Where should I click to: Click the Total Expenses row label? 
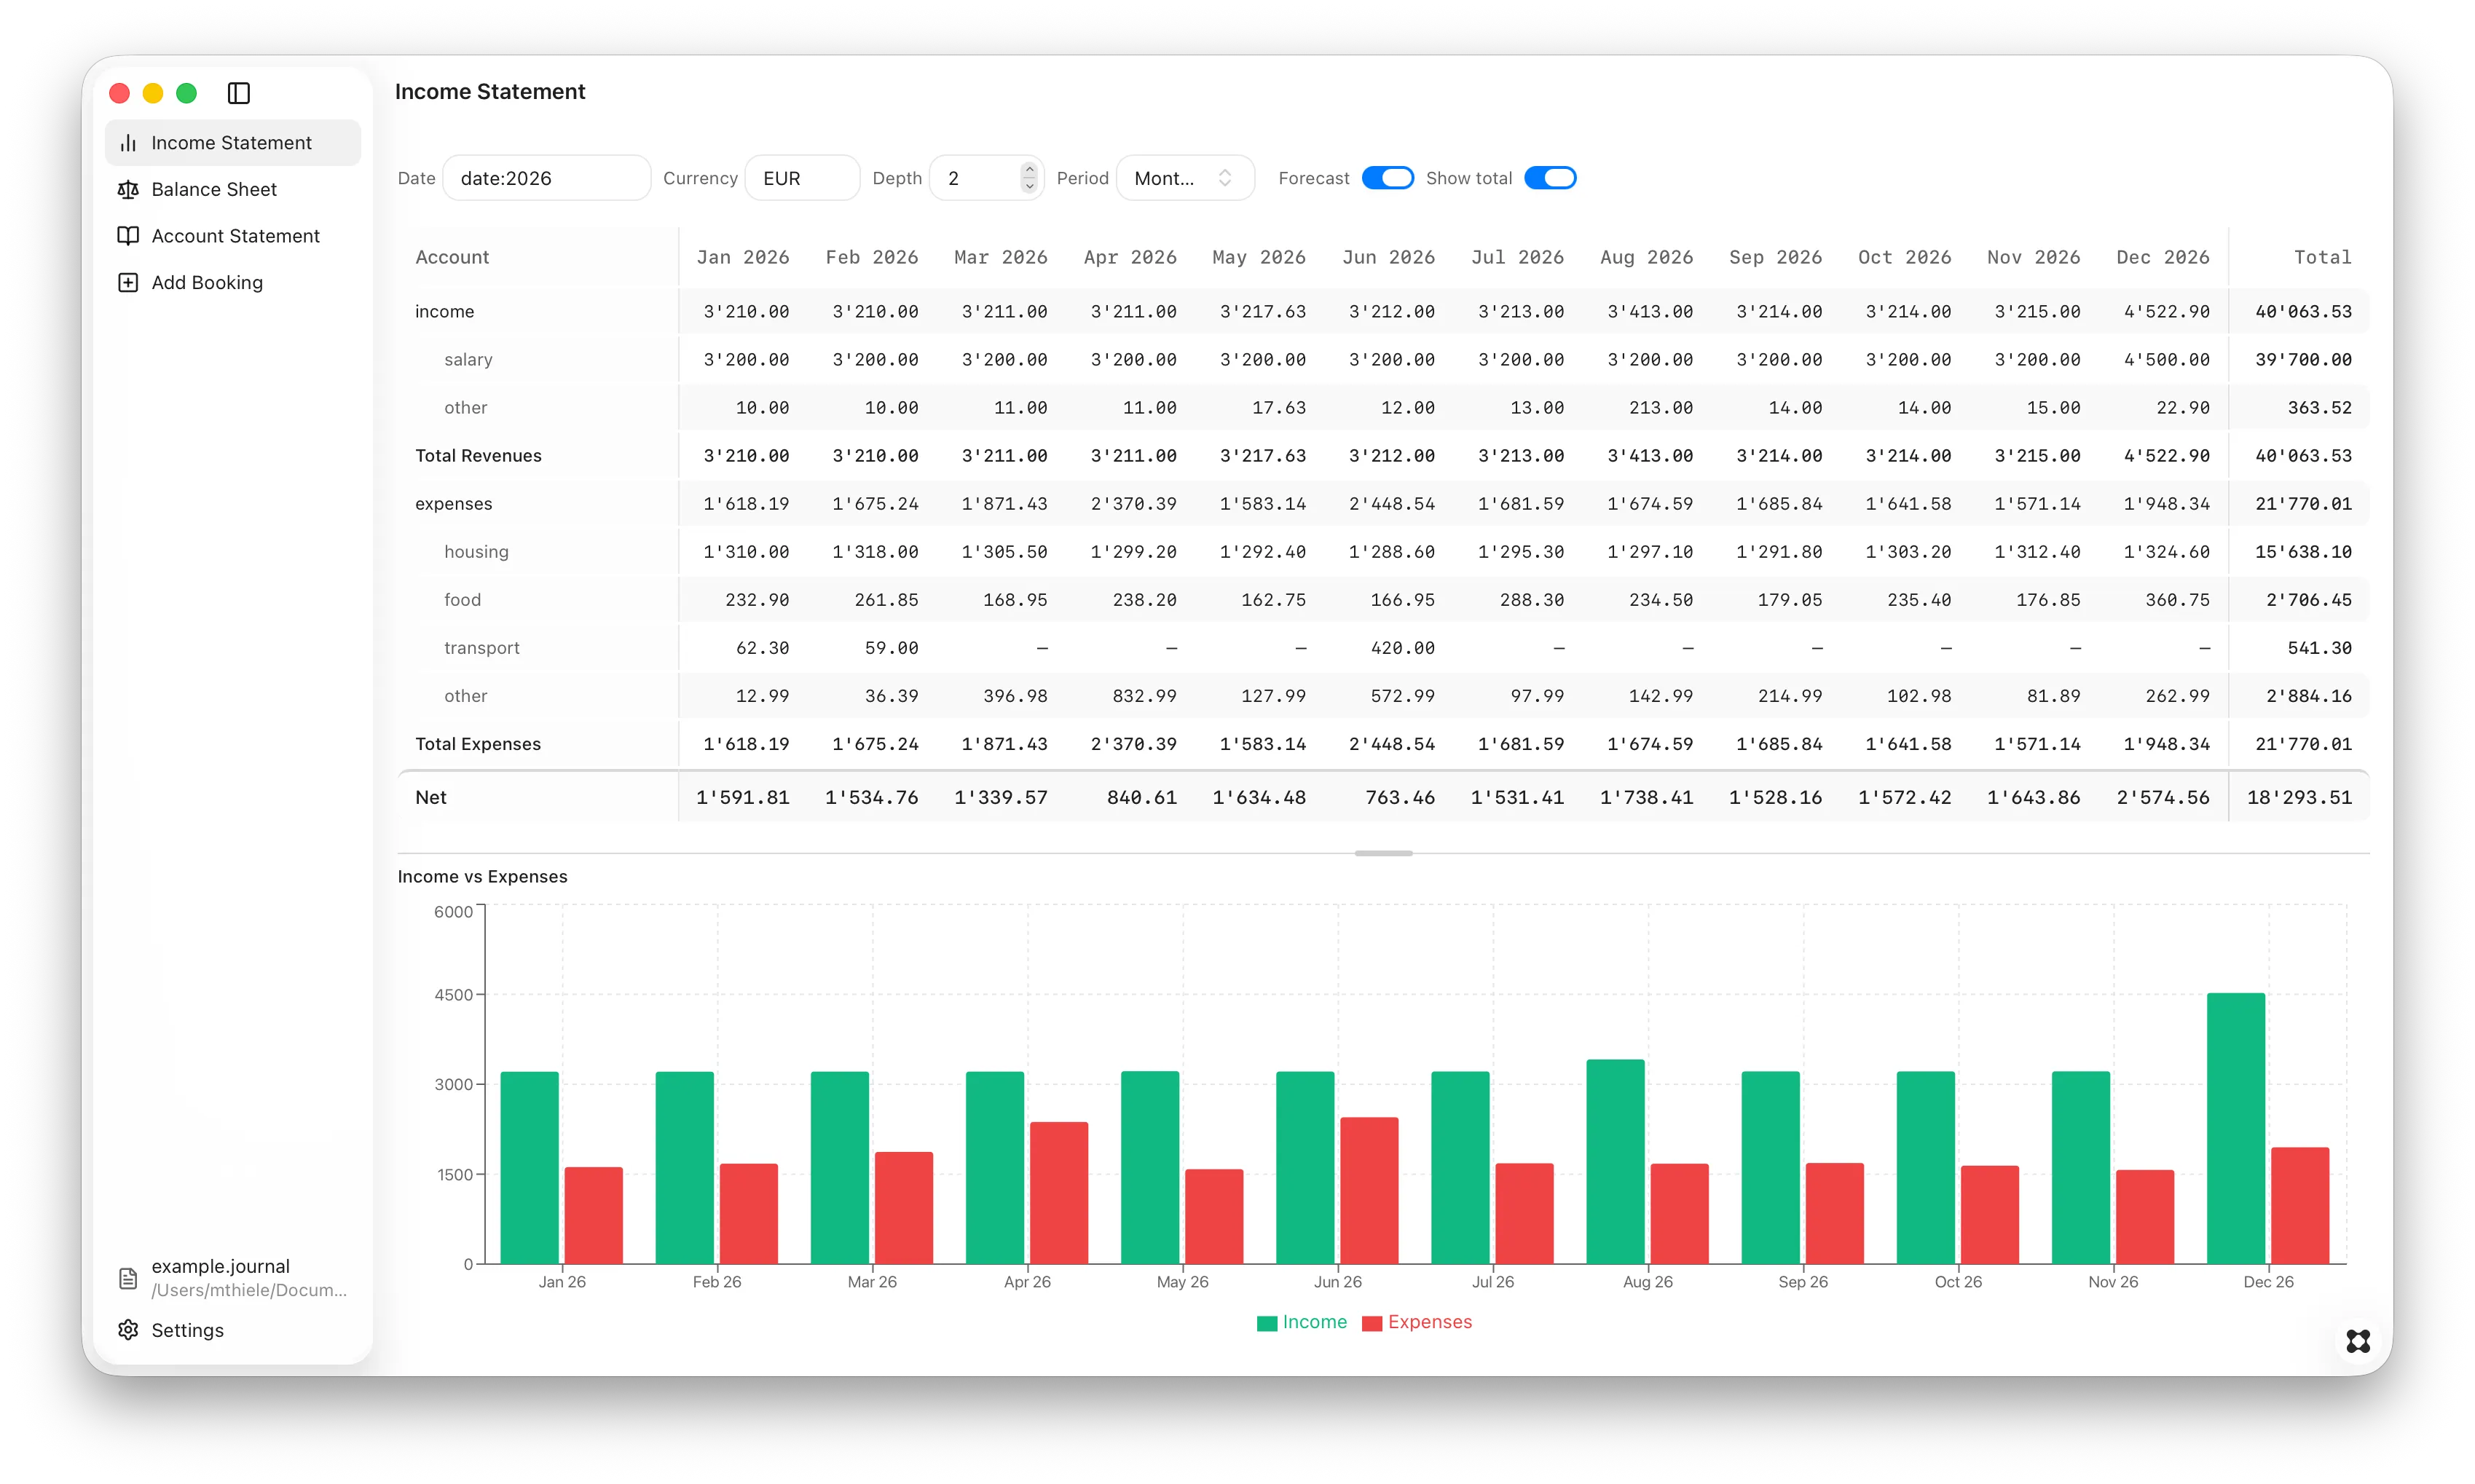coord(477,743)
